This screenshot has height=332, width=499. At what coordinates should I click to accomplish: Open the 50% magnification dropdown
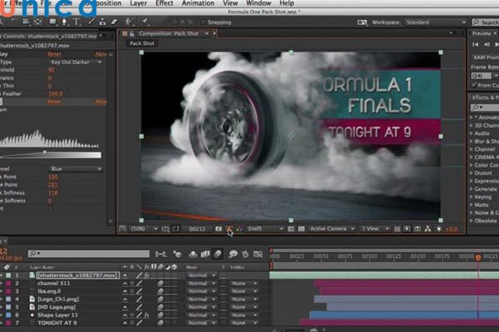[144, 229]
